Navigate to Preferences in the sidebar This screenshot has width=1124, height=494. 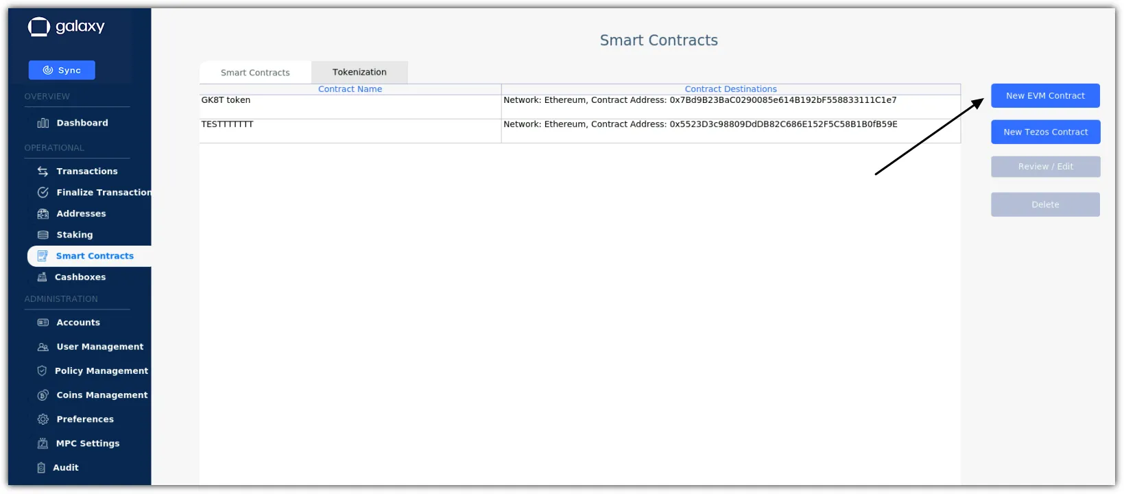85,419
